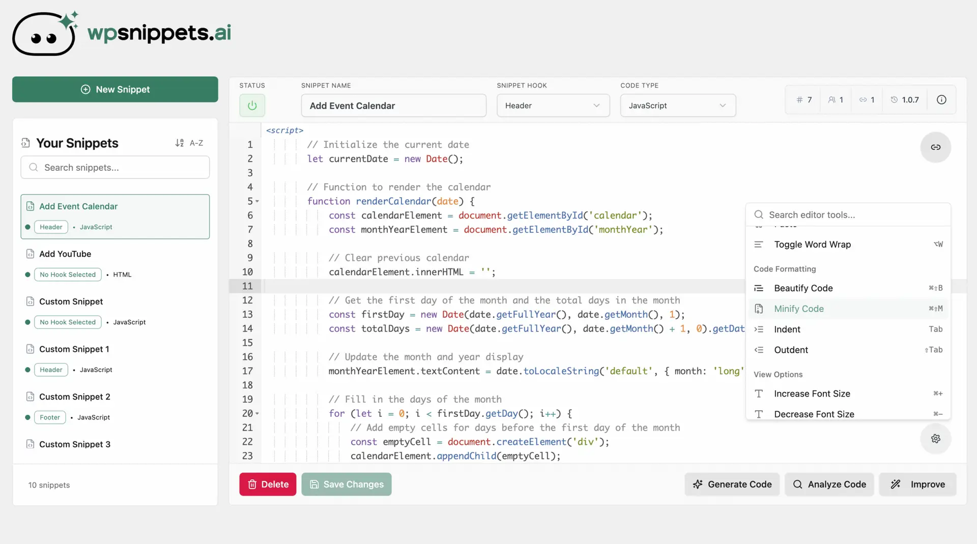Open the Snippet Hook dropdown

point(553,106)
